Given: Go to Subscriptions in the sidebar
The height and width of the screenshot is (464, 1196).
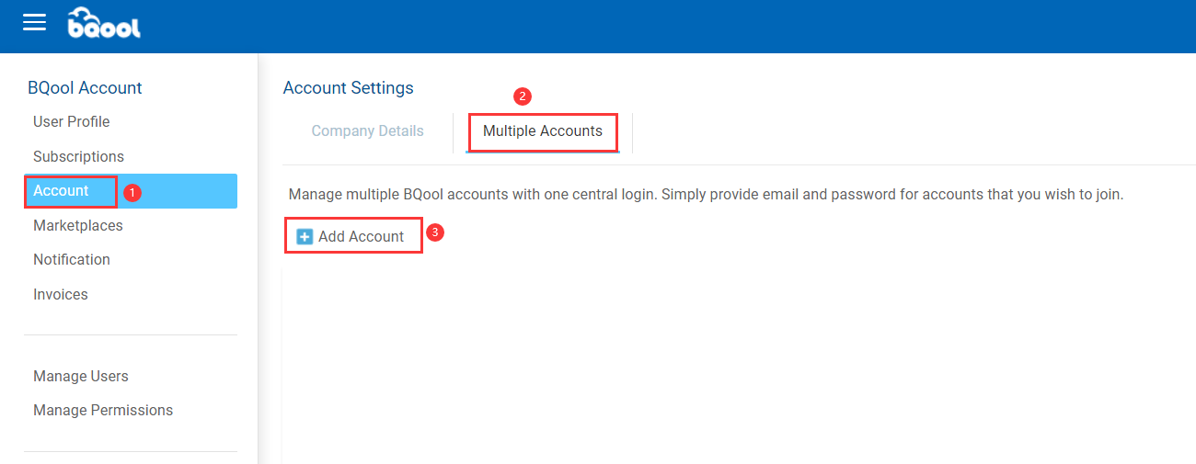Looking at the screenshot, I should pyautogui.click(x=78, y=157).
